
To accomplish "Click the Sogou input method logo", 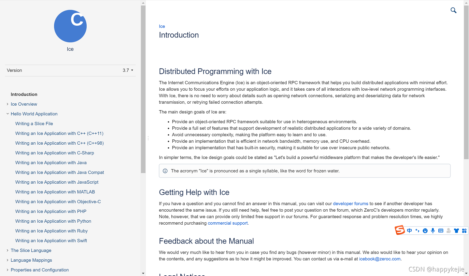I will coord(400,230).
